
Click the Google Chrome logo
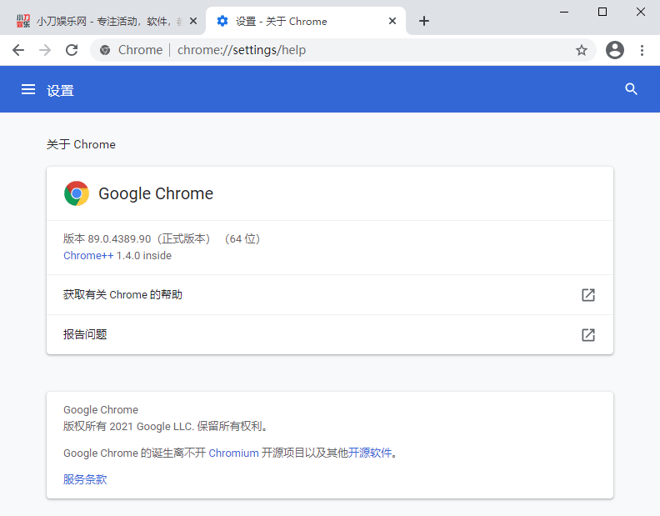(77, 193)
